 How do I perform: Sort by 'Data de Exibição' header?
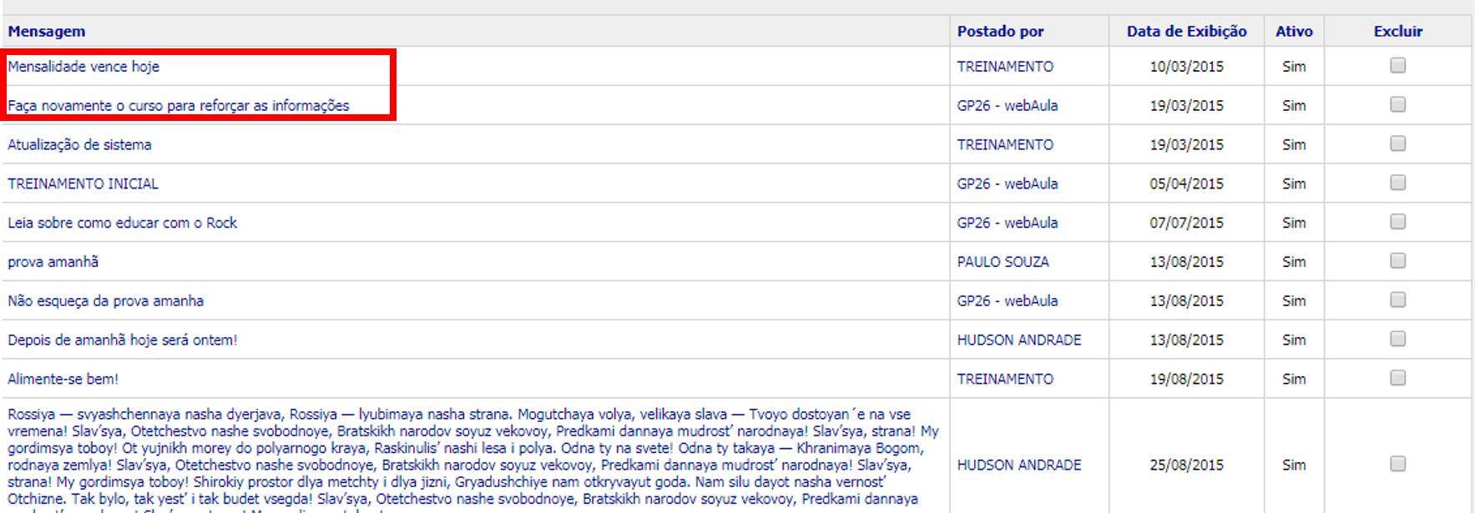click(x=1186, y=32)
